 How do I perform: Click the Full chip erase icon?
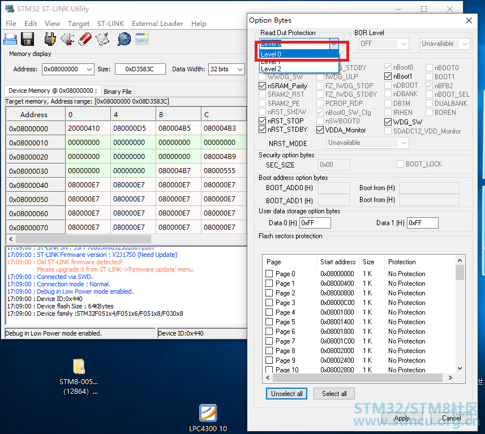[85, 39]
